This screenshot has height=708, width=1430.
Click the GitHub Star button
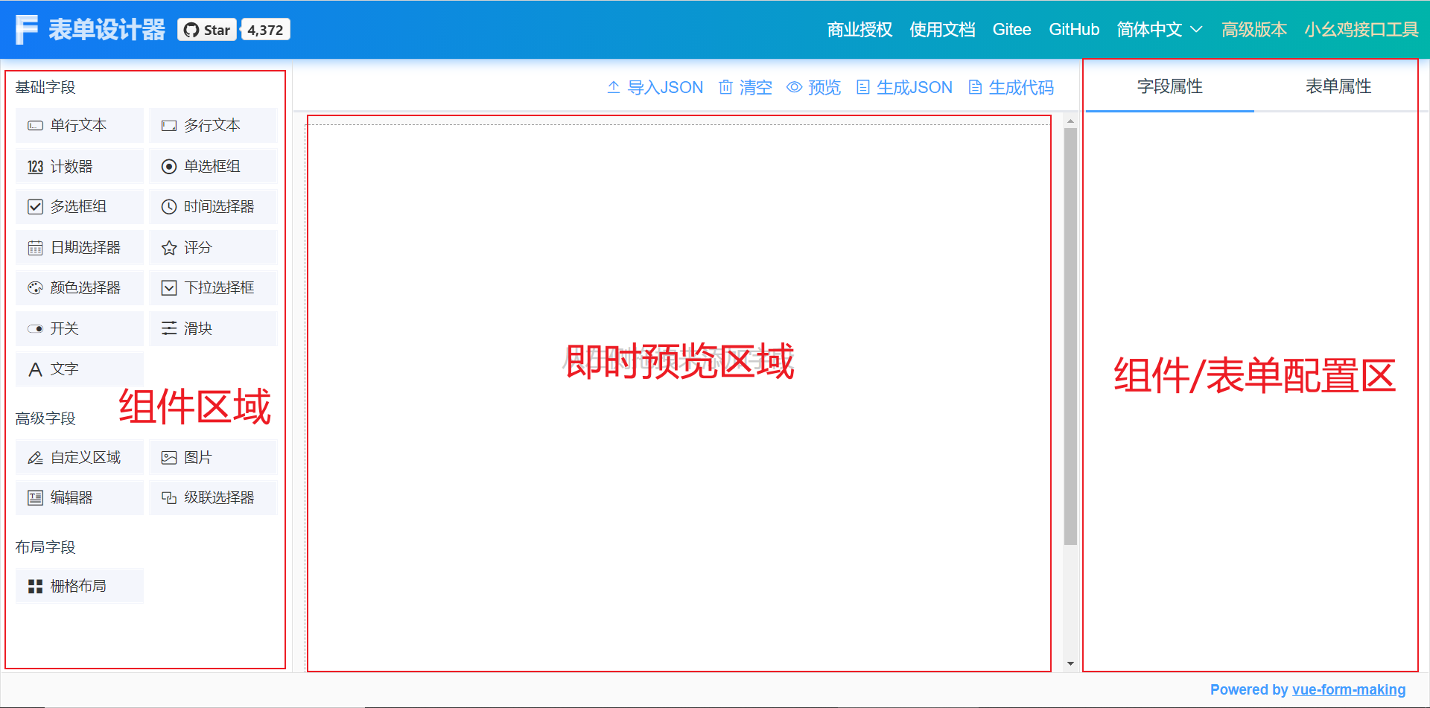coord(206,29)
